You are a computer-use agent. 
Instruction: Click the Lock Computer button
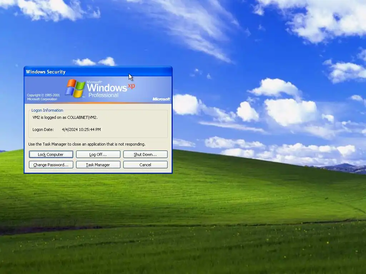pyautogui.click(x=51, y=154)
